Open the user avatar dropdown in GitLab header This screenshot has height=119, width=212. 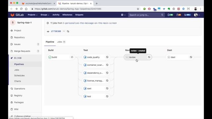197,15
